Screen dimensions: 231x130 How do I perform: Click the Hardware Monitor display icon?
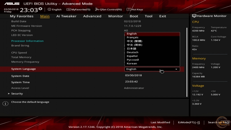[x=194, y=16]
